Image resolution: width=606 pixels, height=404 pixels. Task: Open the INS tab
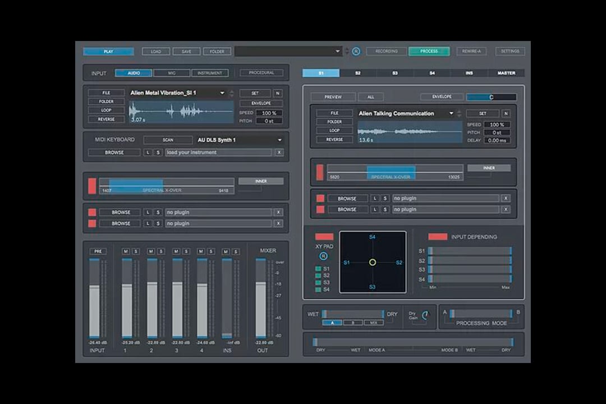(x=469, y=73)
